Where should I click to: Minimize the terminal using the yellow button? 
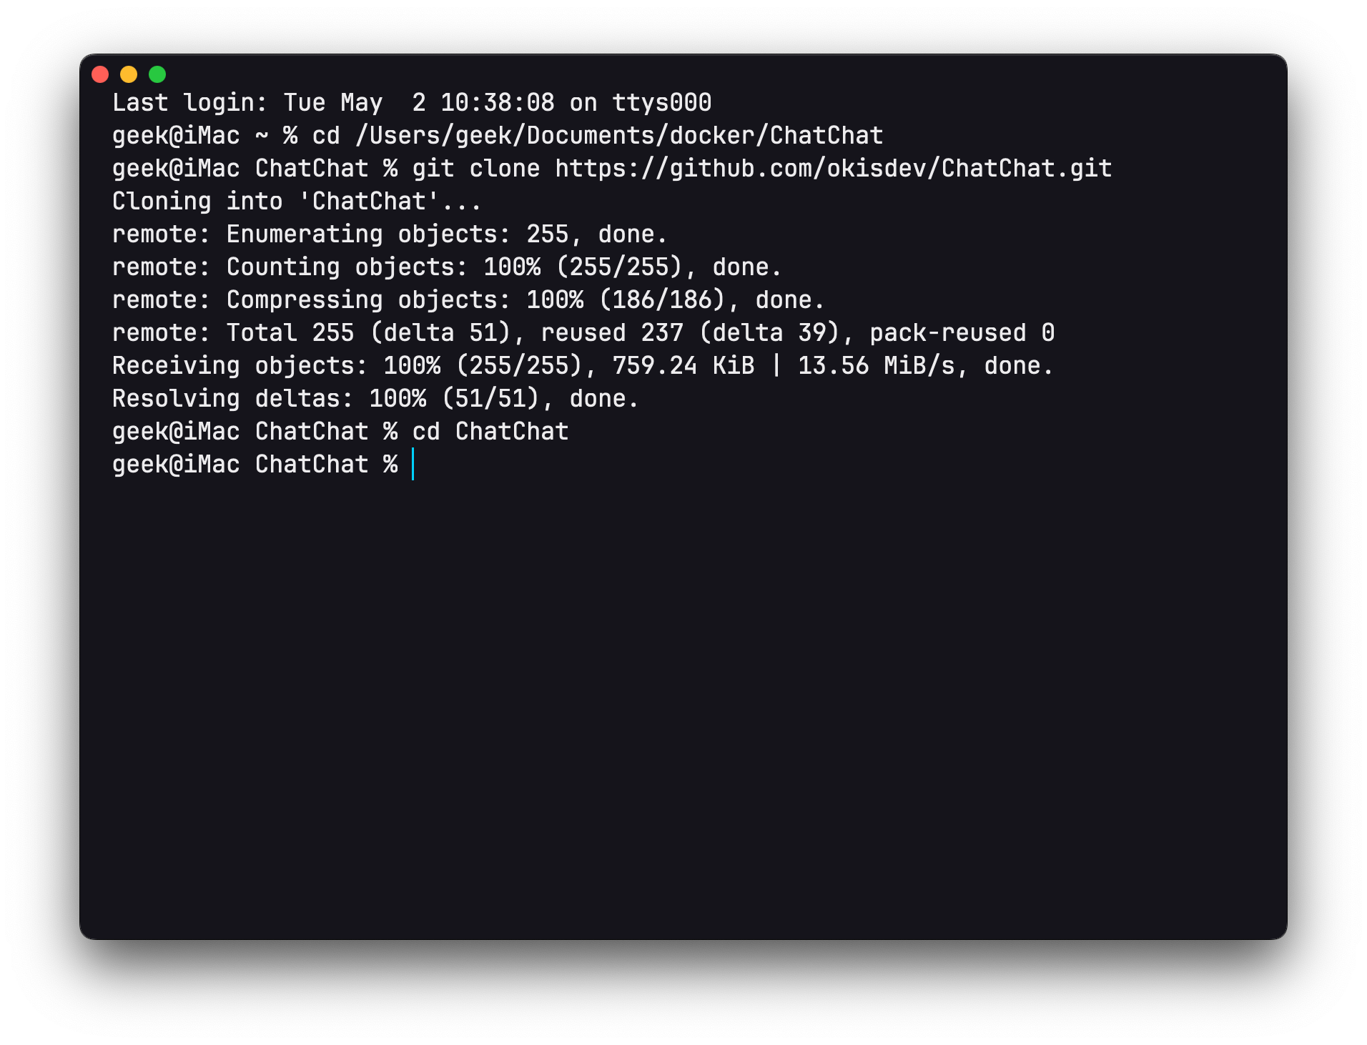tap(129, 74)
